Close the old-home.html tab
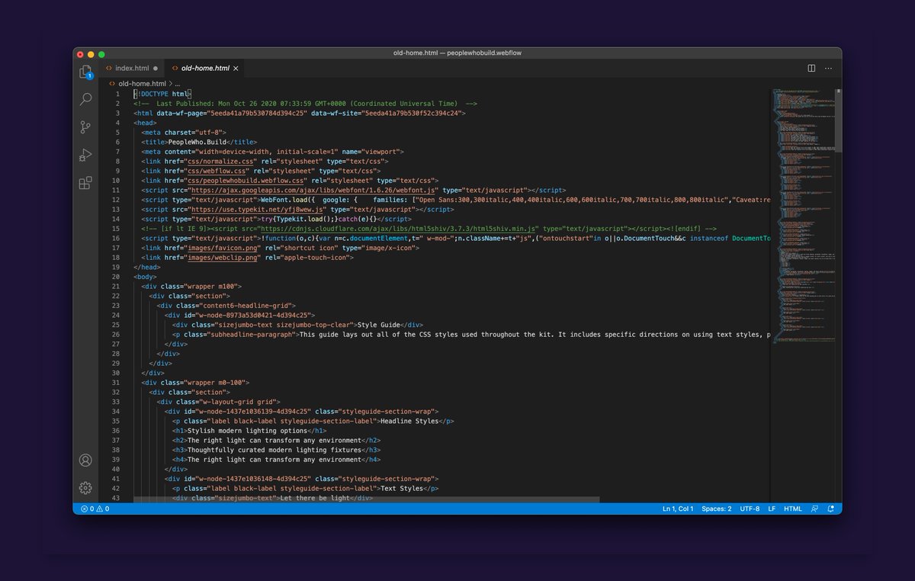The height and width of the screenshot is (581, 915). (x=236, y=69)
